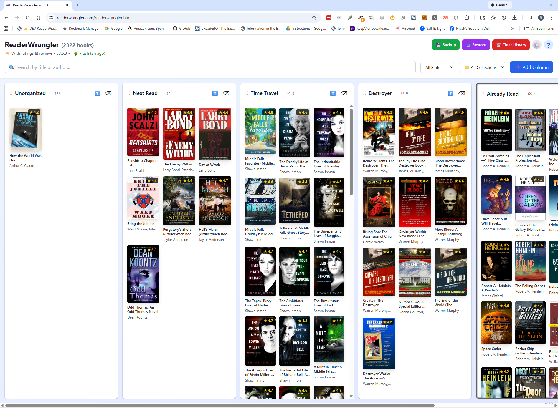Screen dimensions: 558x408
Task: Click the move-to-top arrow on Destroyer column
Action: [451, 93]
